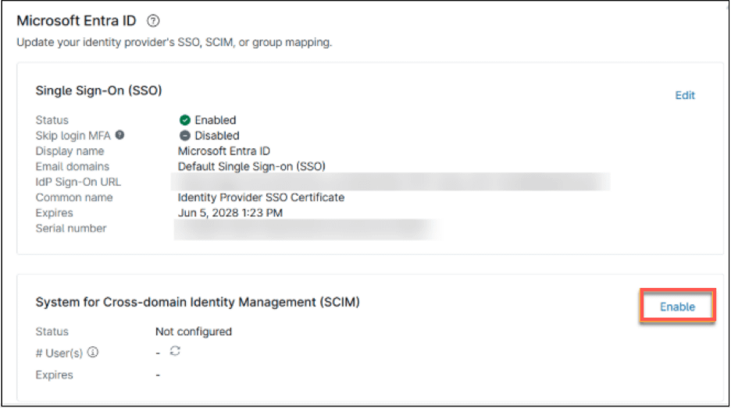Click the info icon beside # User(s)
Viewport: 731px width, 408px height.
[93, 352]
